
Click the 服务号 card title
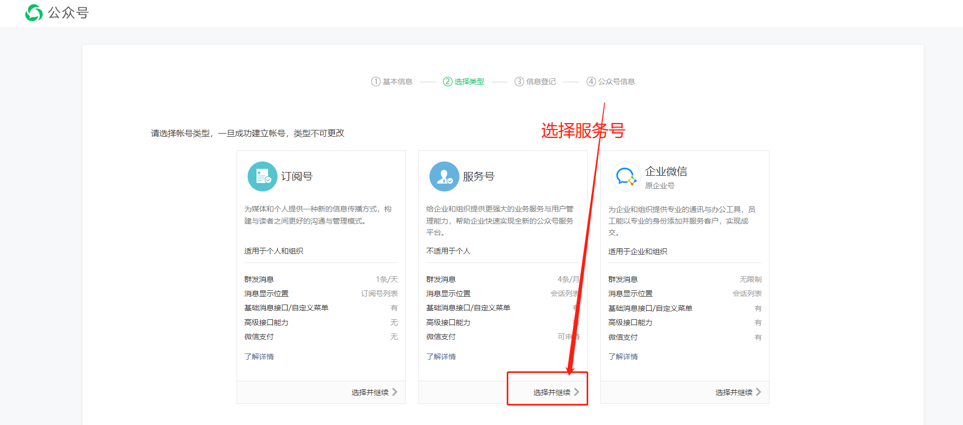pos(479,176)
